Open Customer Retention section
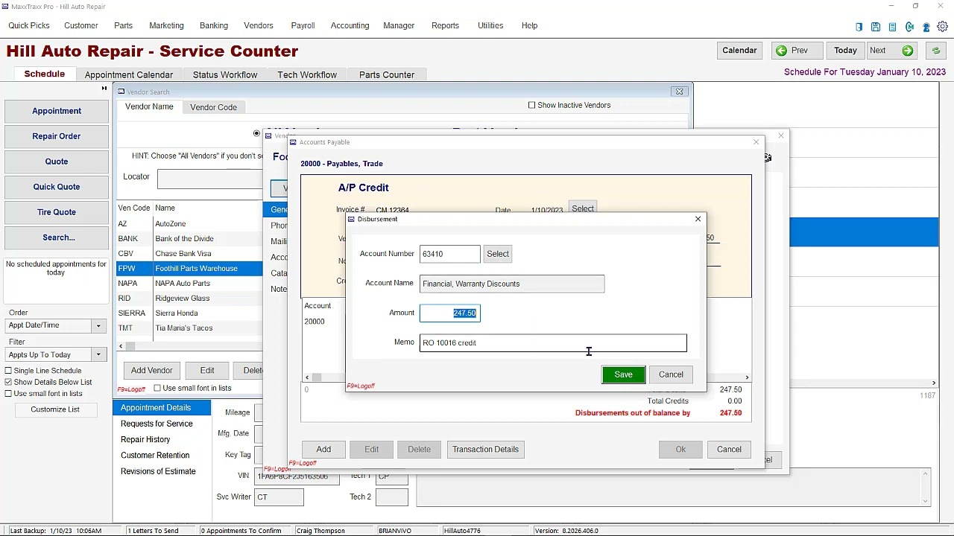The height and width of the screenshot is (536, 954). 155,456
